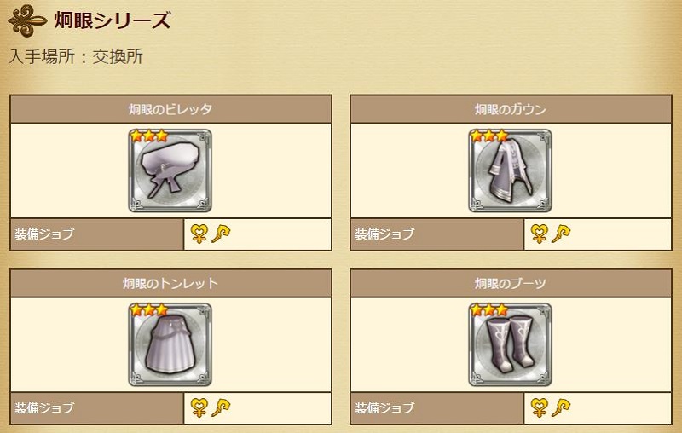Click the 炯眼のトンレット title bar

pos(171,284)
